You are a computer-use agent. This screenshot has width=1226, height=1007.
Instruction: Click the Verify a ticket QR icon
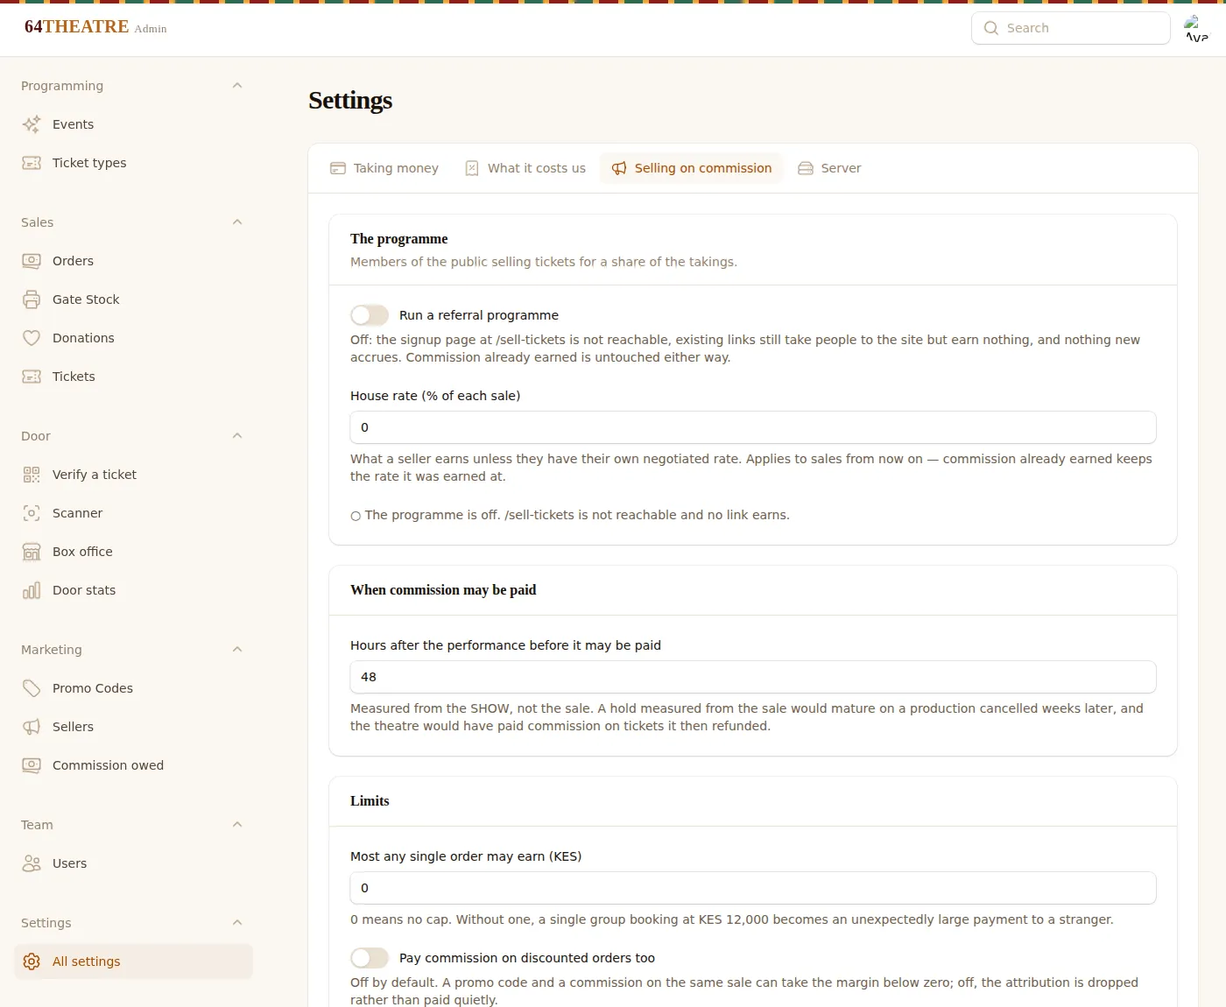32,475
